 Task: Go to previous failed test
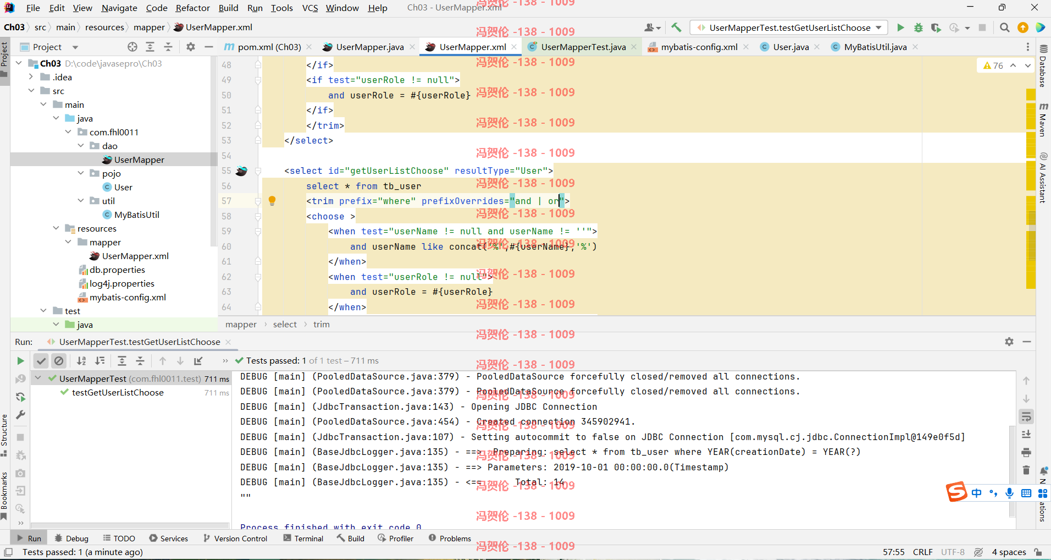163,361
